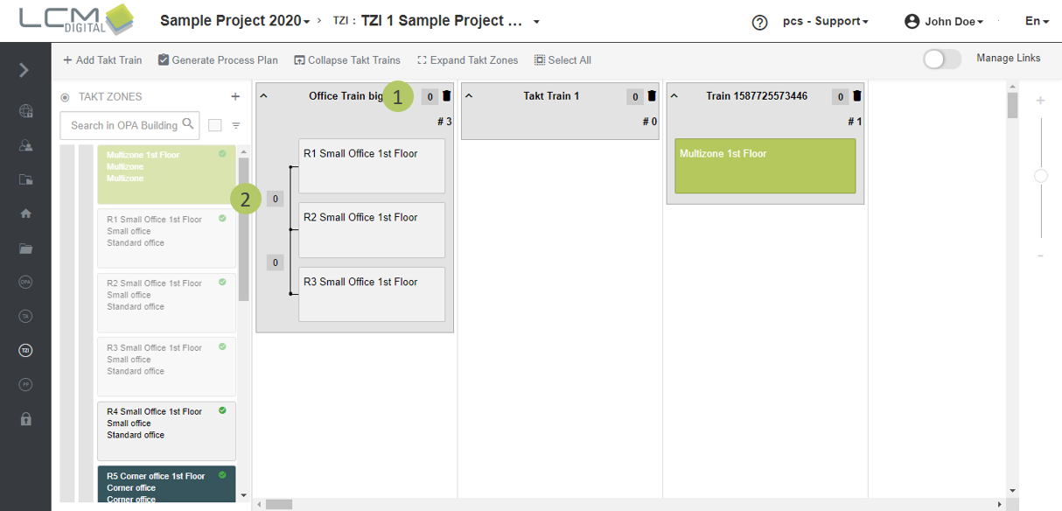The image size is (1062, 511).
Task: Open the Sample Project 2020 dropdown
Action: [234, 21]
